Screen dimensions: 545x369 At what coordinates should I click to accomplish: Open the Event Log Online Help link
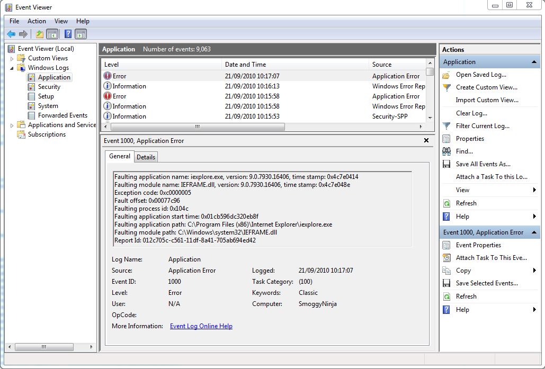pos(201,326)
